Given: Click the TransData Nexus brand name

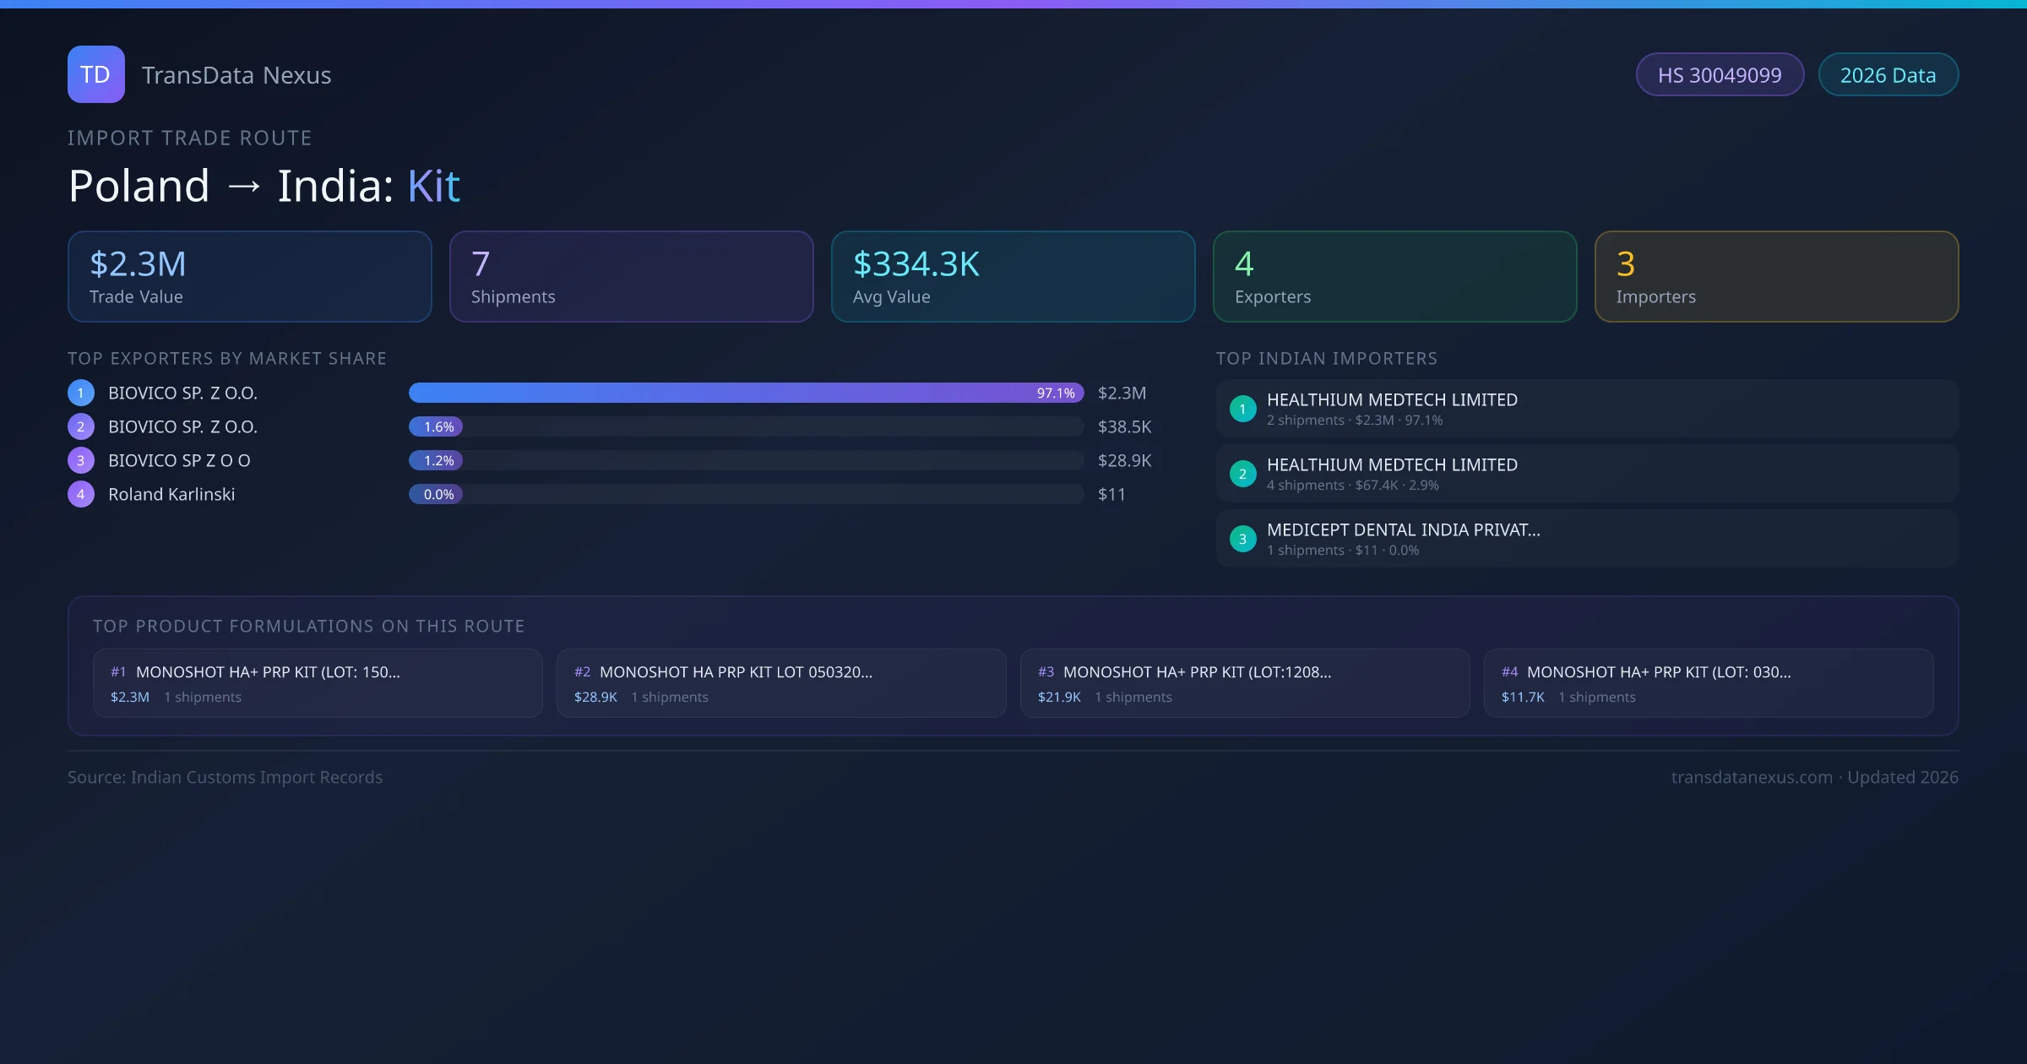Looking at the screenshot, I should [x=236, y=75].
